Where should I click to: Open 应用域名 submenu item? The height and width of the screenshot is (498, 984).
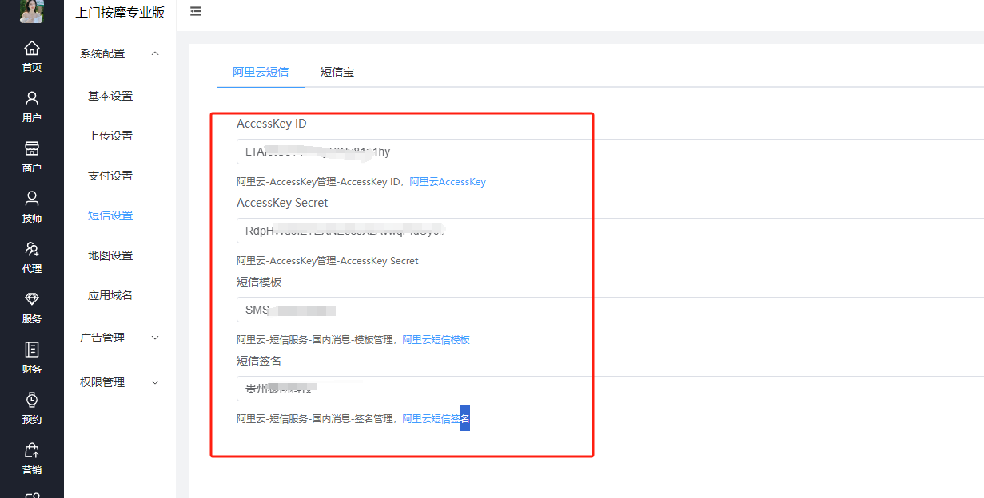pyautogui.click(x=110, y=295)
